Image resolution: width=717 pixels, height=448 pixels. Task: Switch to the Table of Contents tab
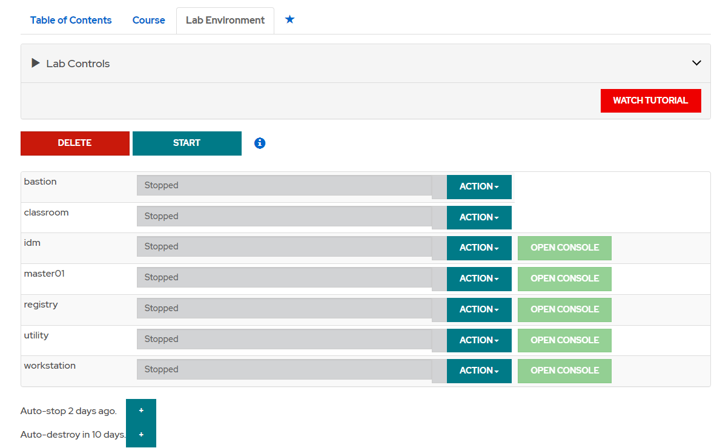coord(70,20)
